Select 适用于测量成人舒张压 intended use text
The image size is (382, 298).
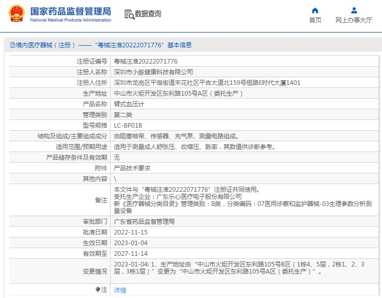[x=195, y=147]
